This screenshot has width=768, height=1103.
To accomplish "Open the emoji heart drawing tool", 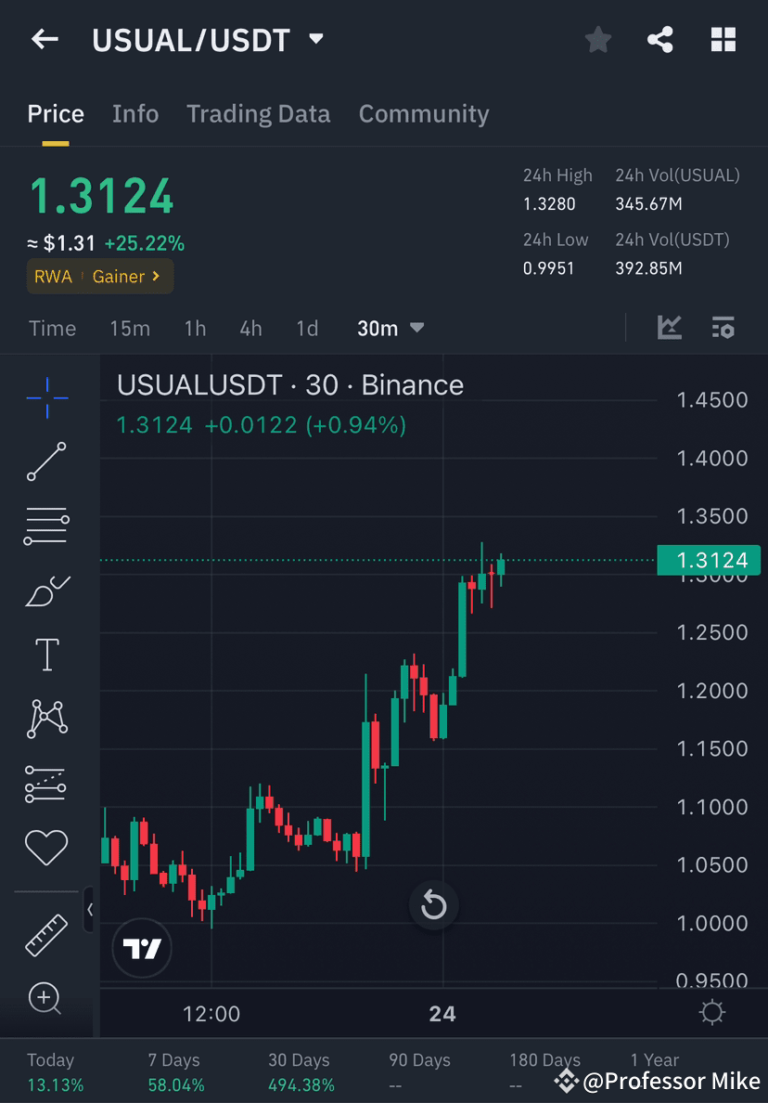I will tap(46, 847).
